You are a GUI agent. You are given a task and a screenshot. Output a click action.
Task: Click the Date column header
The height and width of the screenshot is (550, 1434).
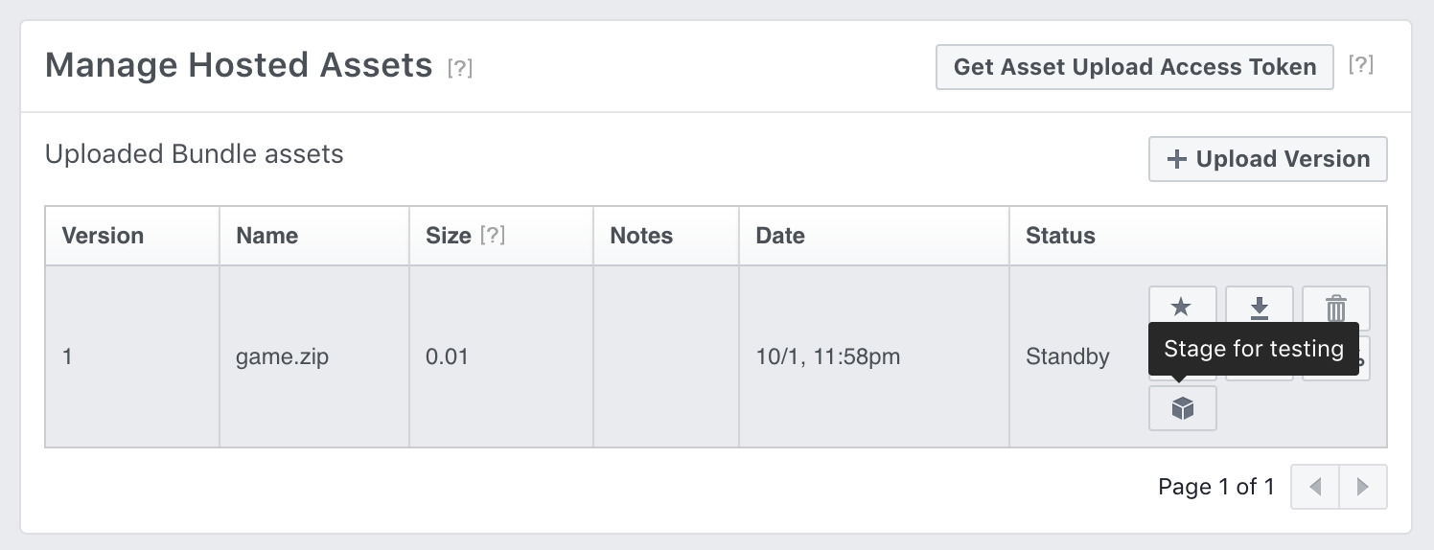click(x=780, y=236)
